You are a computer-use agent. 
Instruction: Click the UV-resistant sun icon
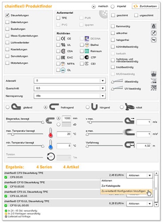[x=154, y=88]
